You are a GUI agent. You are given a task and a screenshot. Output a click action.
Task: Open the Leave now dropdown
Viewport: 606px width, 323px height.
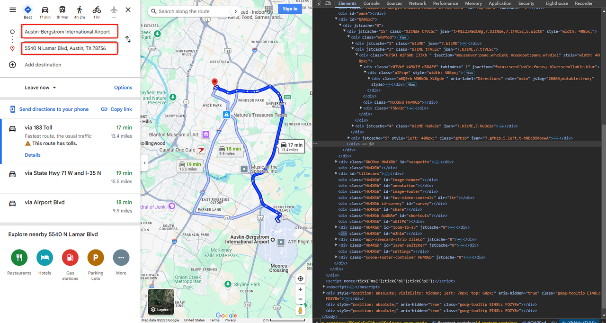tap(41, 88)
